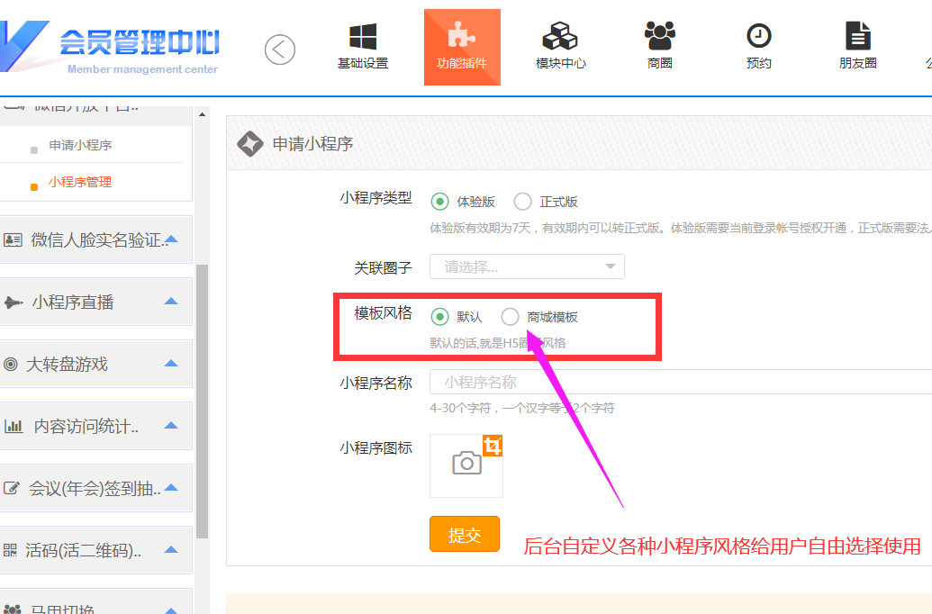This screenshot has width=932, height=614.
Task: Select the 正式版 radio button
Action: coord(522,202)
